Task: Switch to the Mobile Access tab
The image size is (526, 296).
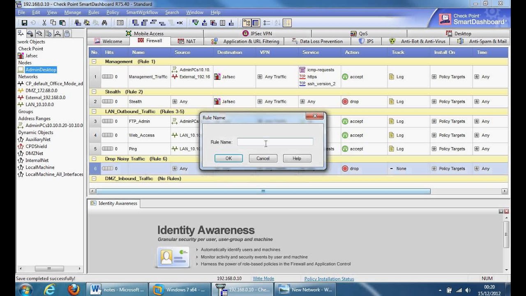Action: click(x=145, y=33)
